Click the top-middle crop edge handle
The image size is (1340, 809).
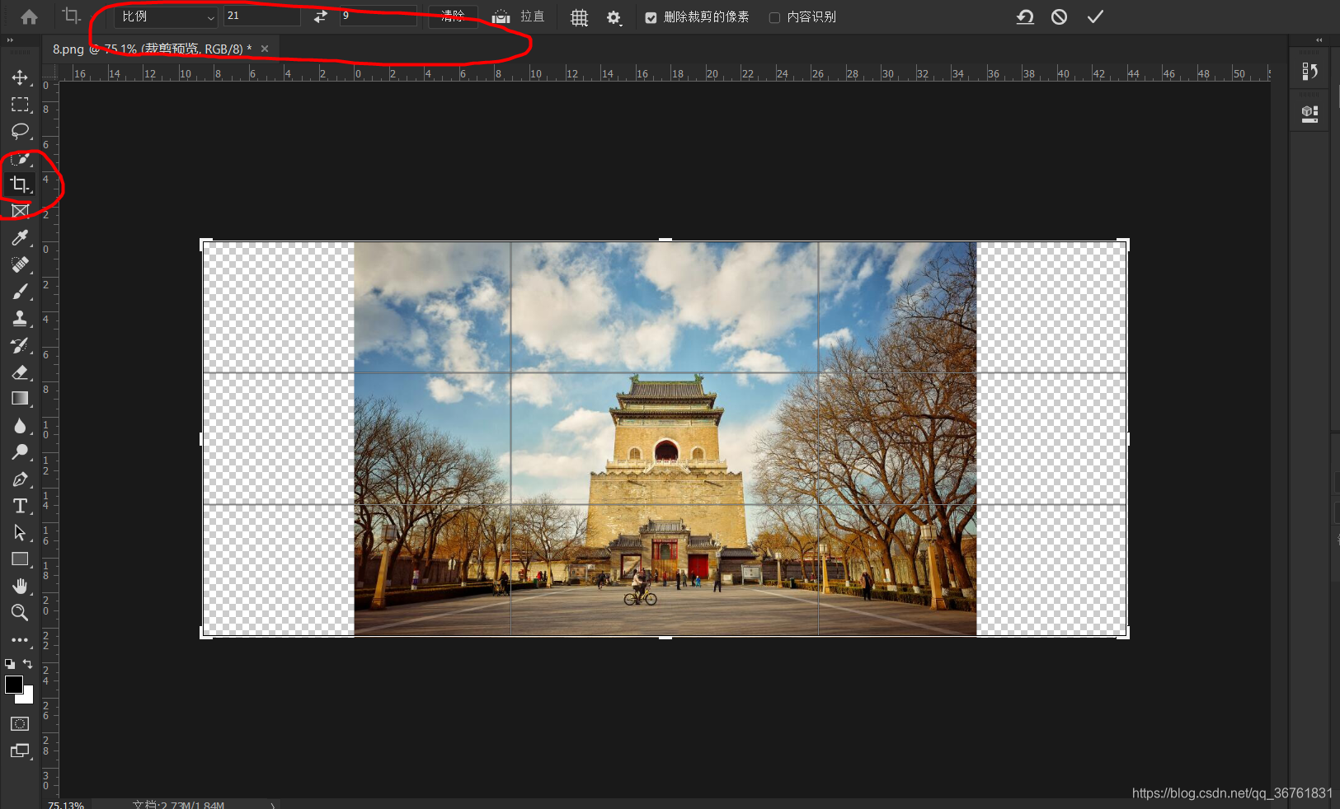(665, 241)
